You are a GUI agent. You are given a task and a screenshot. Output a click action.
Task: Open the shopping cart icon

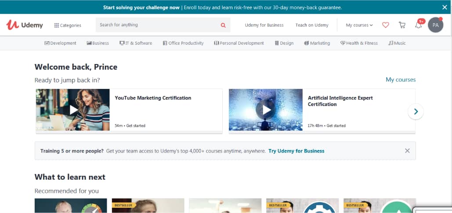402,25
